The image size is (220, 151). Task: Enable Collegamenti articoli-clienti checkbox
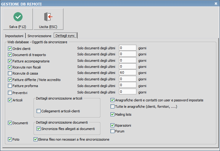(38, 111)
